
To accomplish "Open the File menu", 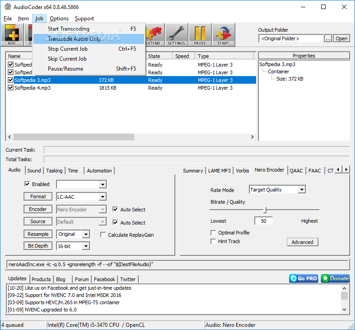I will (8, 19).
